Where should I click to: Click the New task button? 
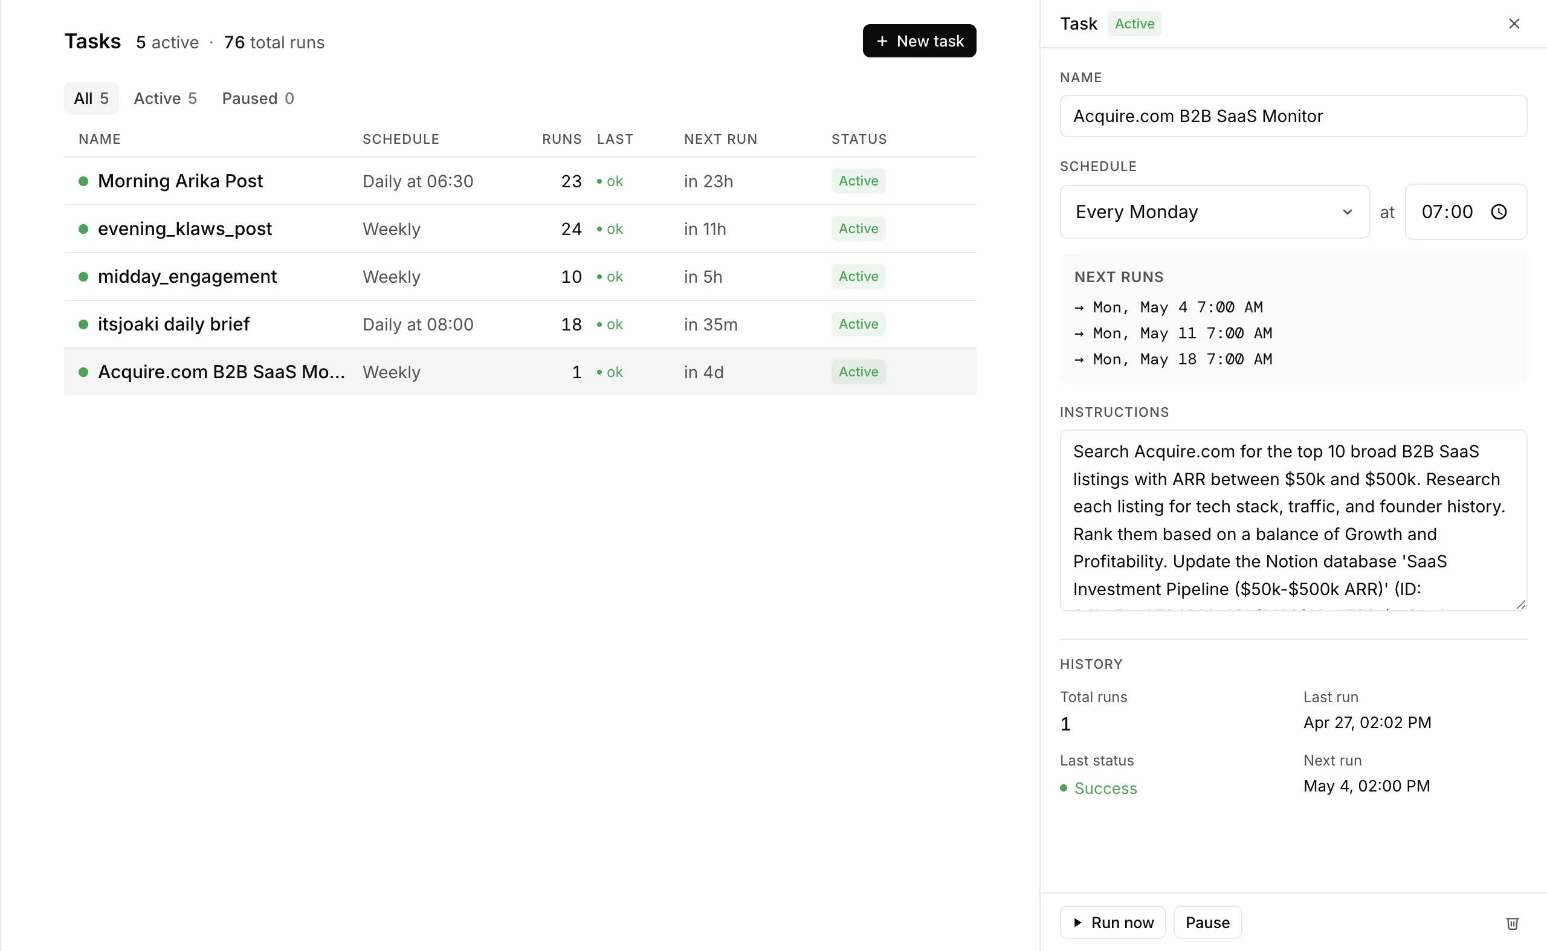pos(919,41)
